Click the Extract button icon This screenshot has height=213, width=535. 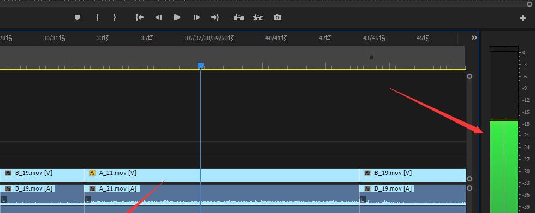[258, 17]
